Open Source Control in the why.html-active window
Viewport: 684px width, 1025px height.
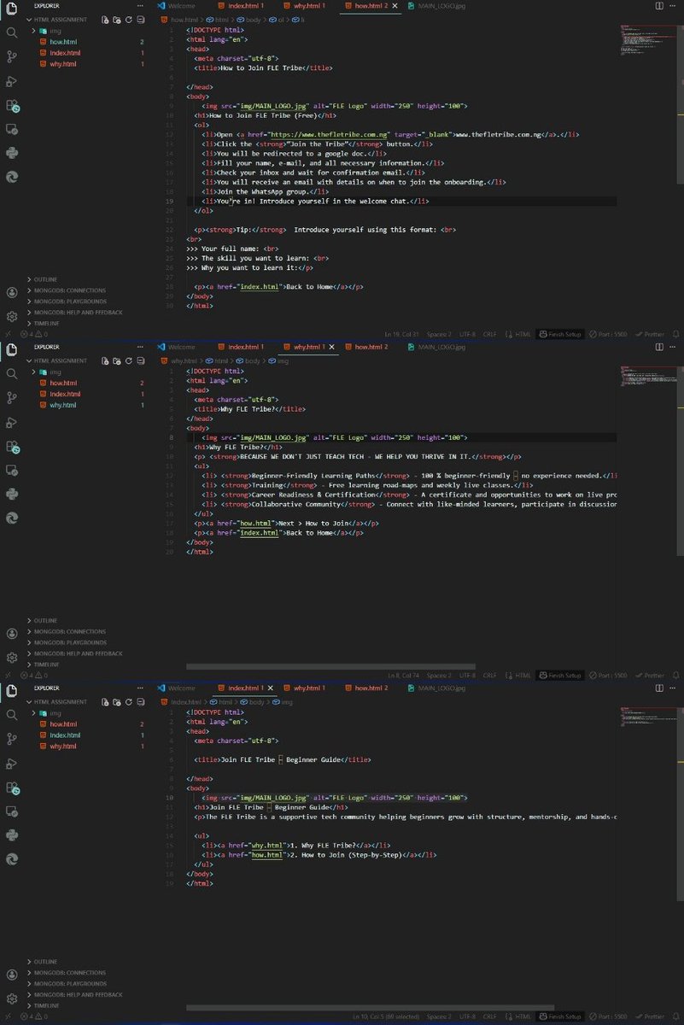pos(12,398)
